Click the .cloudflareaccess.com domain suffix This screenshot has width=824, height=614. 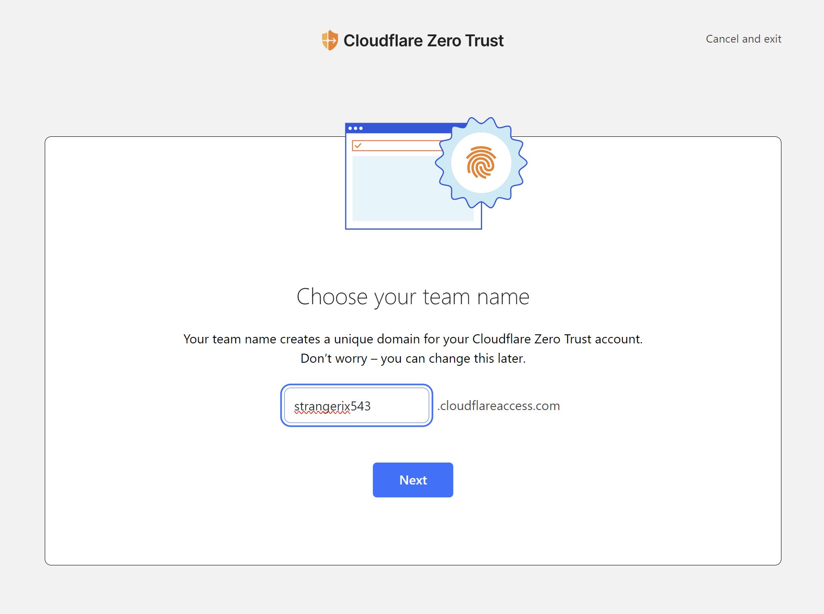tap(499, 406)
